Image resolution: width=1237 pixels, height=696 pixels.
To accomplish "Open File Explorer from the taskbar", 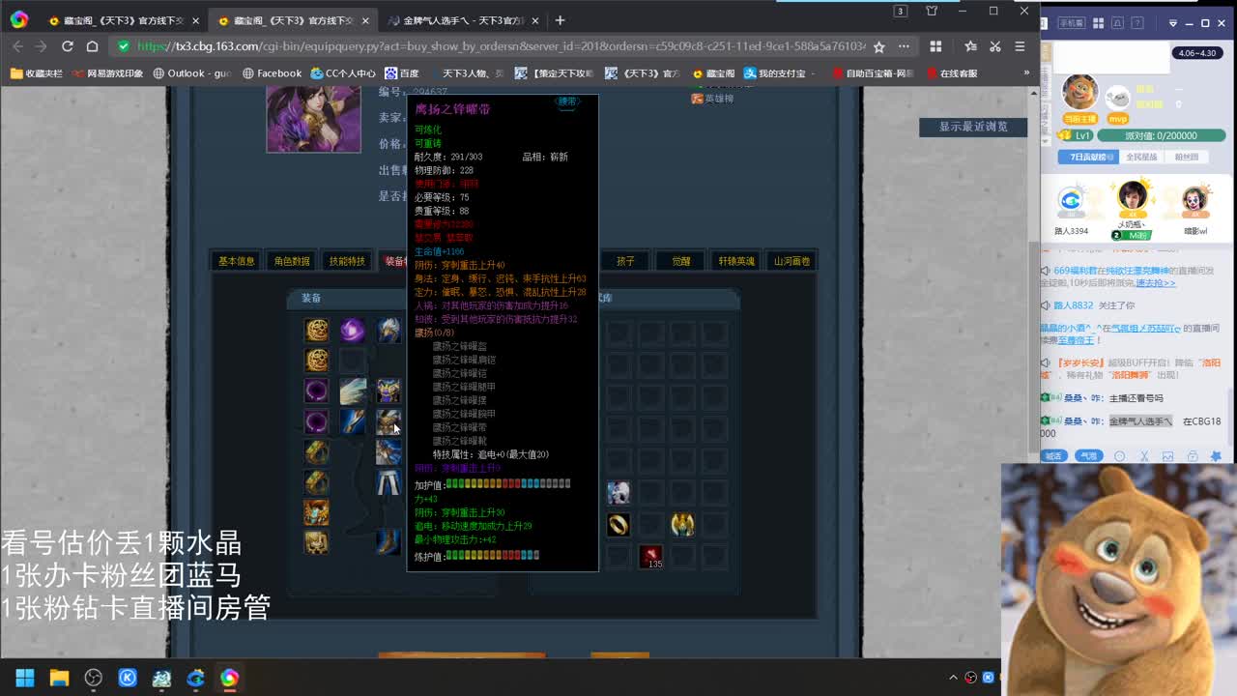I will [59, 678].
